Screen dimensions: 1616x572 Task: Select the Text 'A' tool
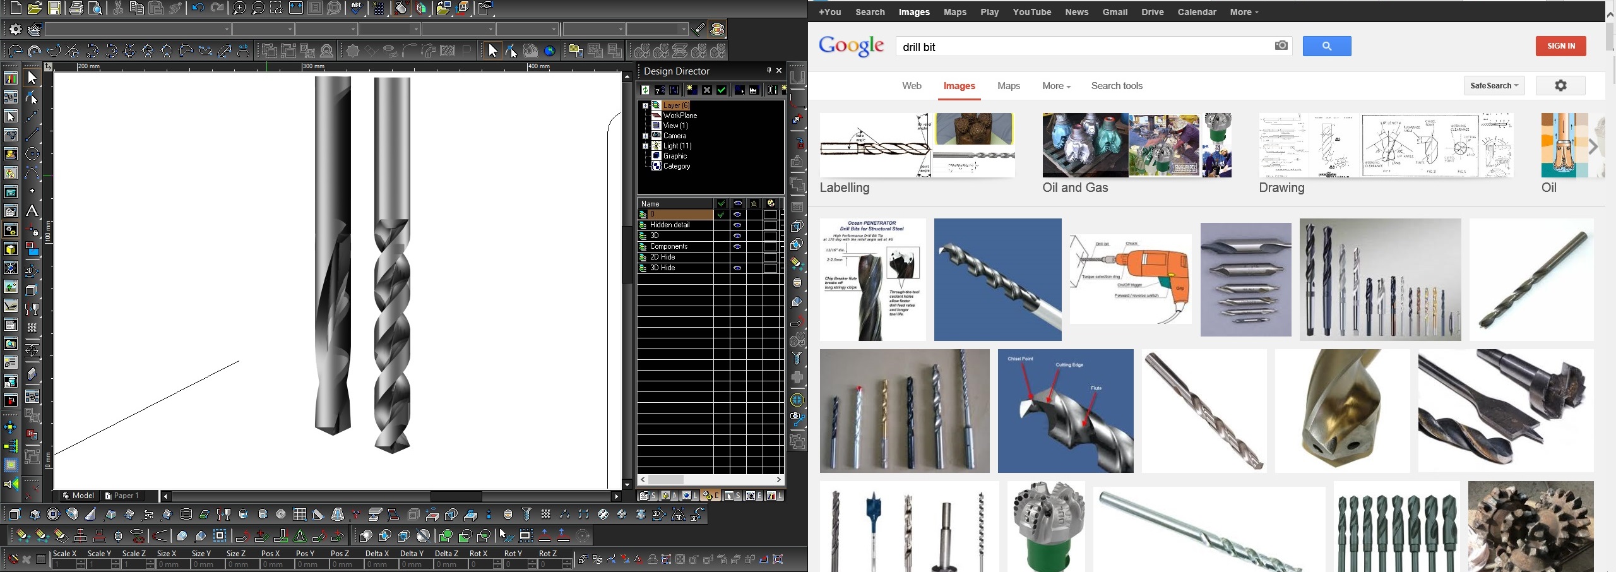(x=32, y=211)
